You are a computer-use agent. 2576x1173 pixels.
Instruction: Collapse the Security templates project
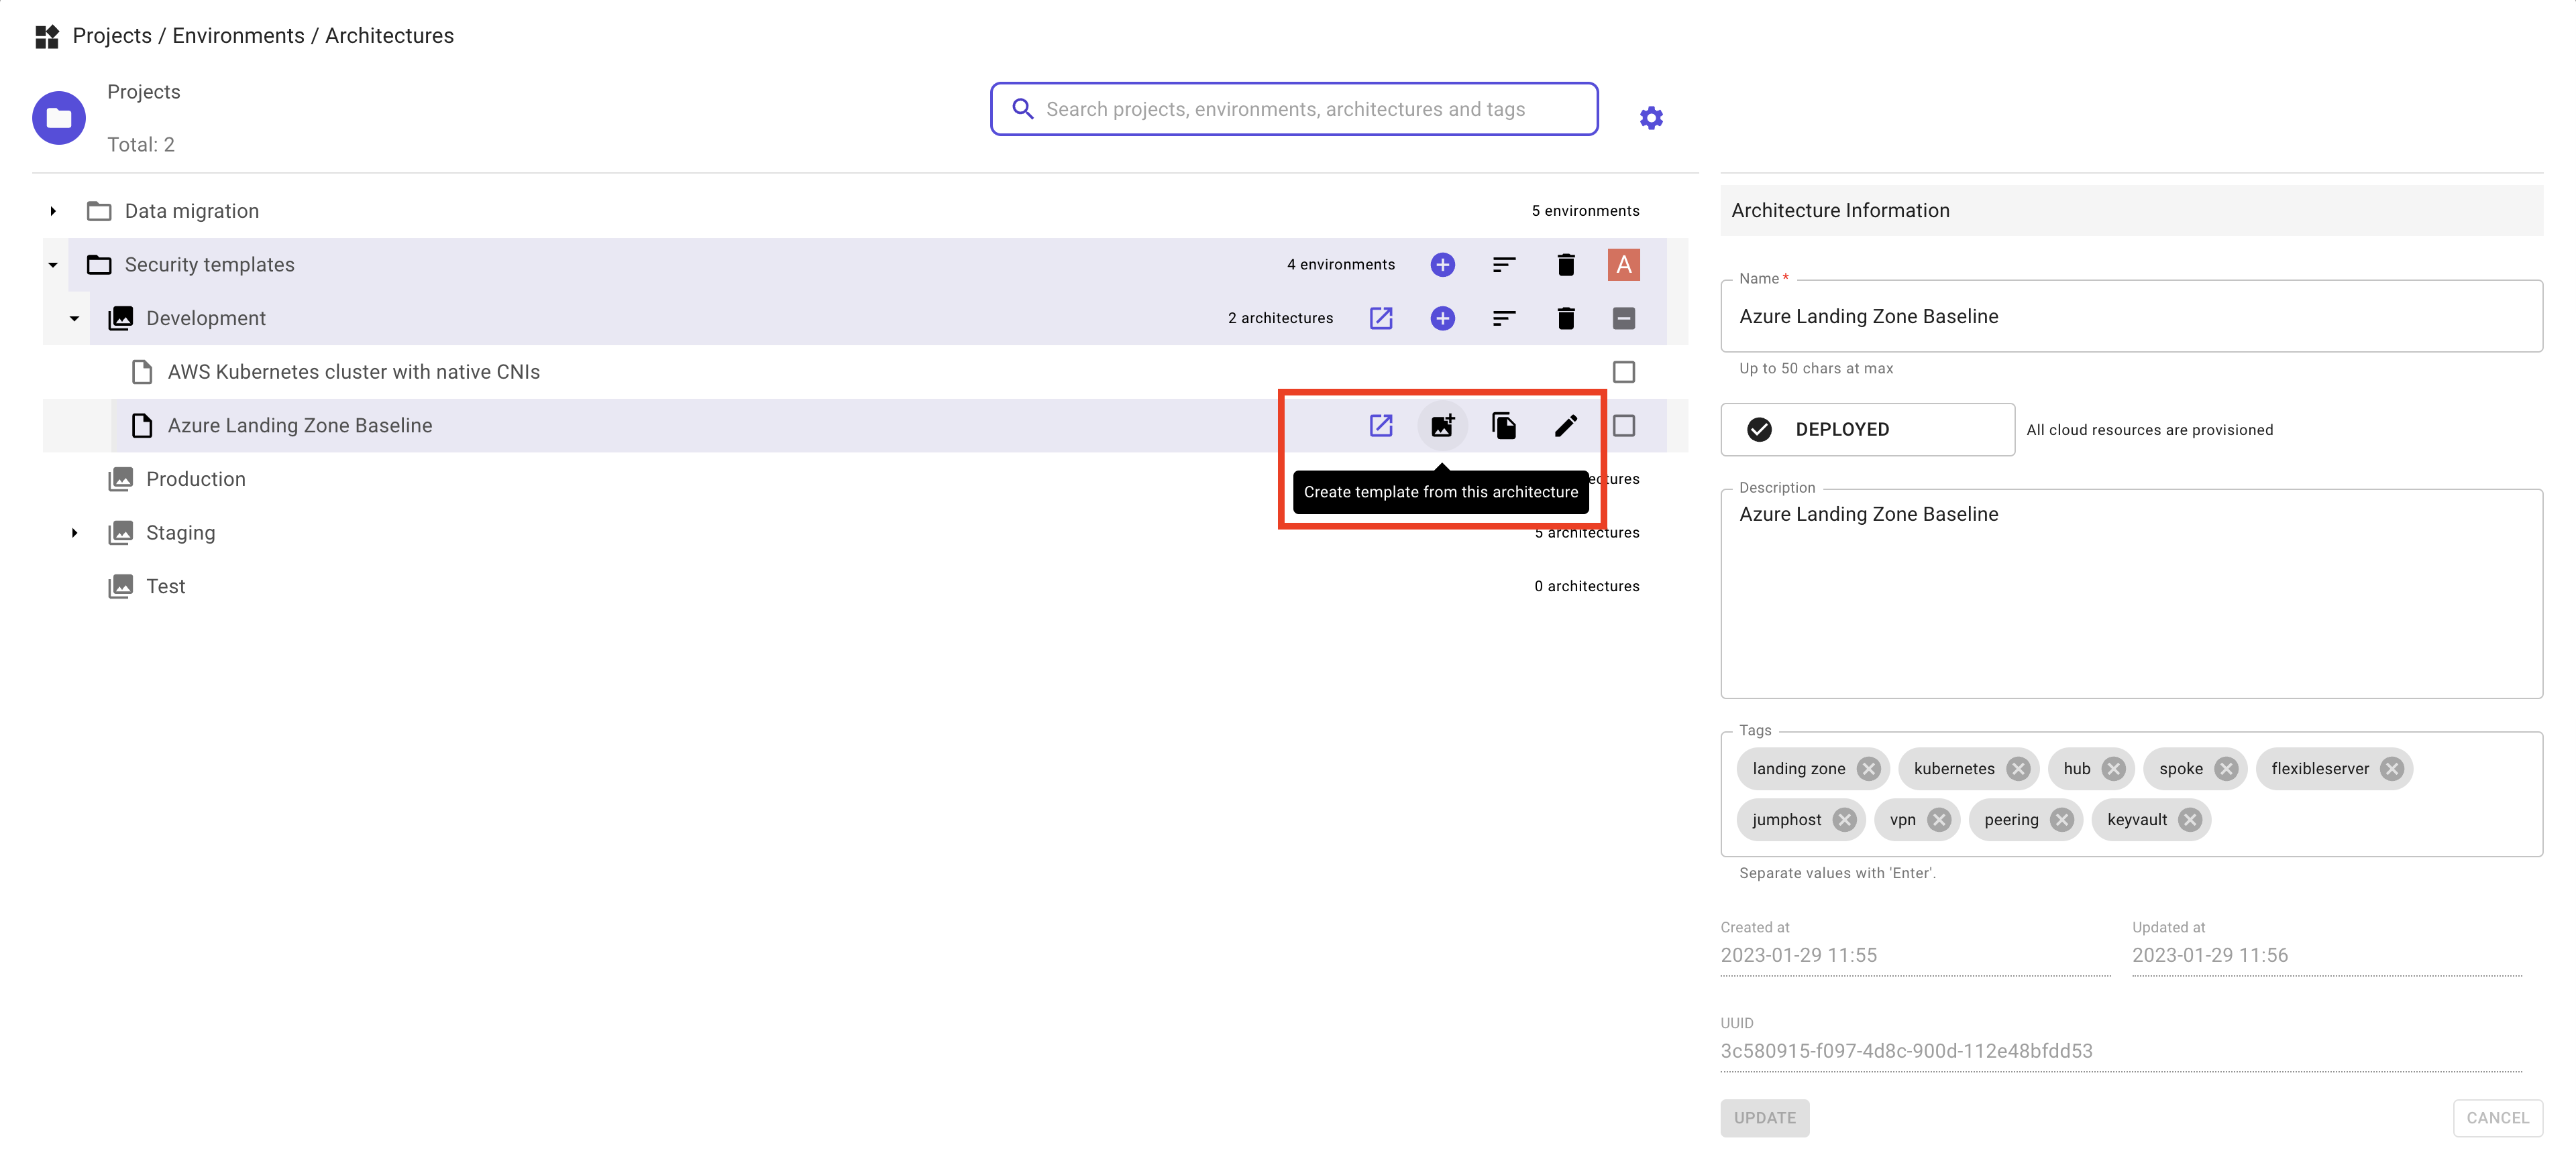[x=53, y=265]
